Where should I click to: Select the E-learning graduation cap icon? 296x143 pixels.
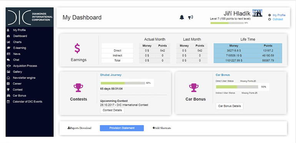pos(8,48)
